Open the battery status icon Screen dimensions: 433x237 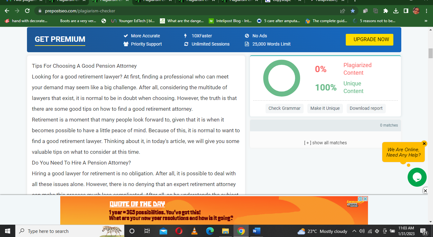392,231
